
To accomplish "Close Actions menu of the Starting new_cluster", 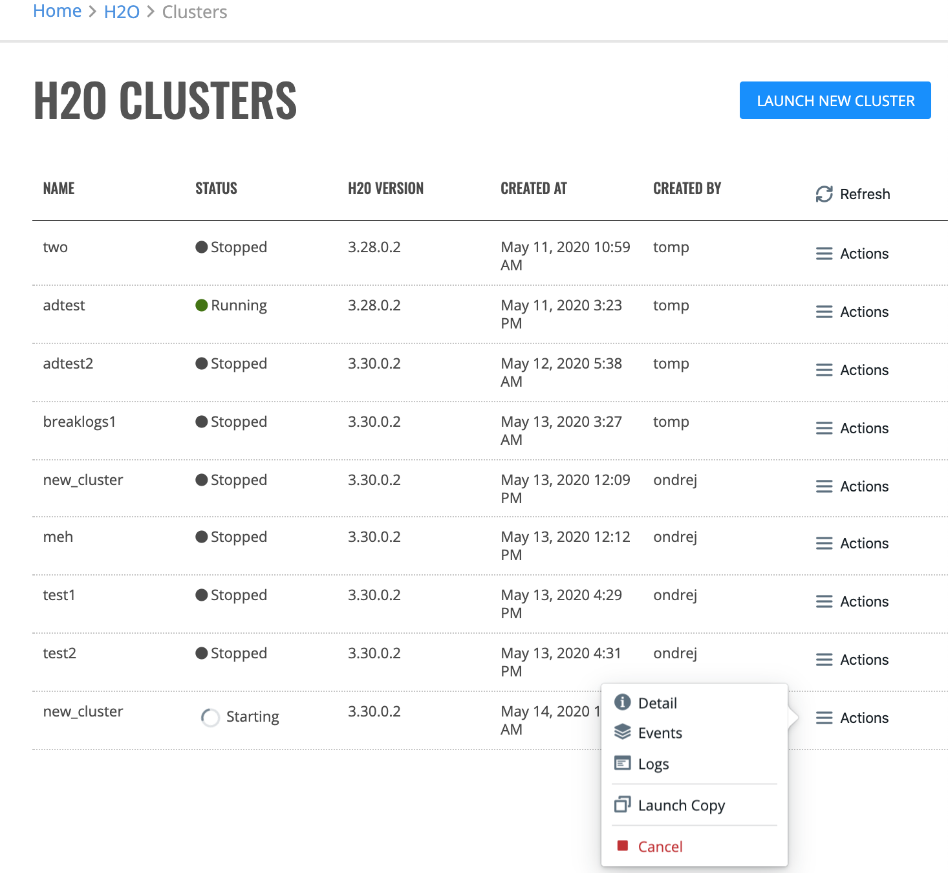I will tap(852, 718).
